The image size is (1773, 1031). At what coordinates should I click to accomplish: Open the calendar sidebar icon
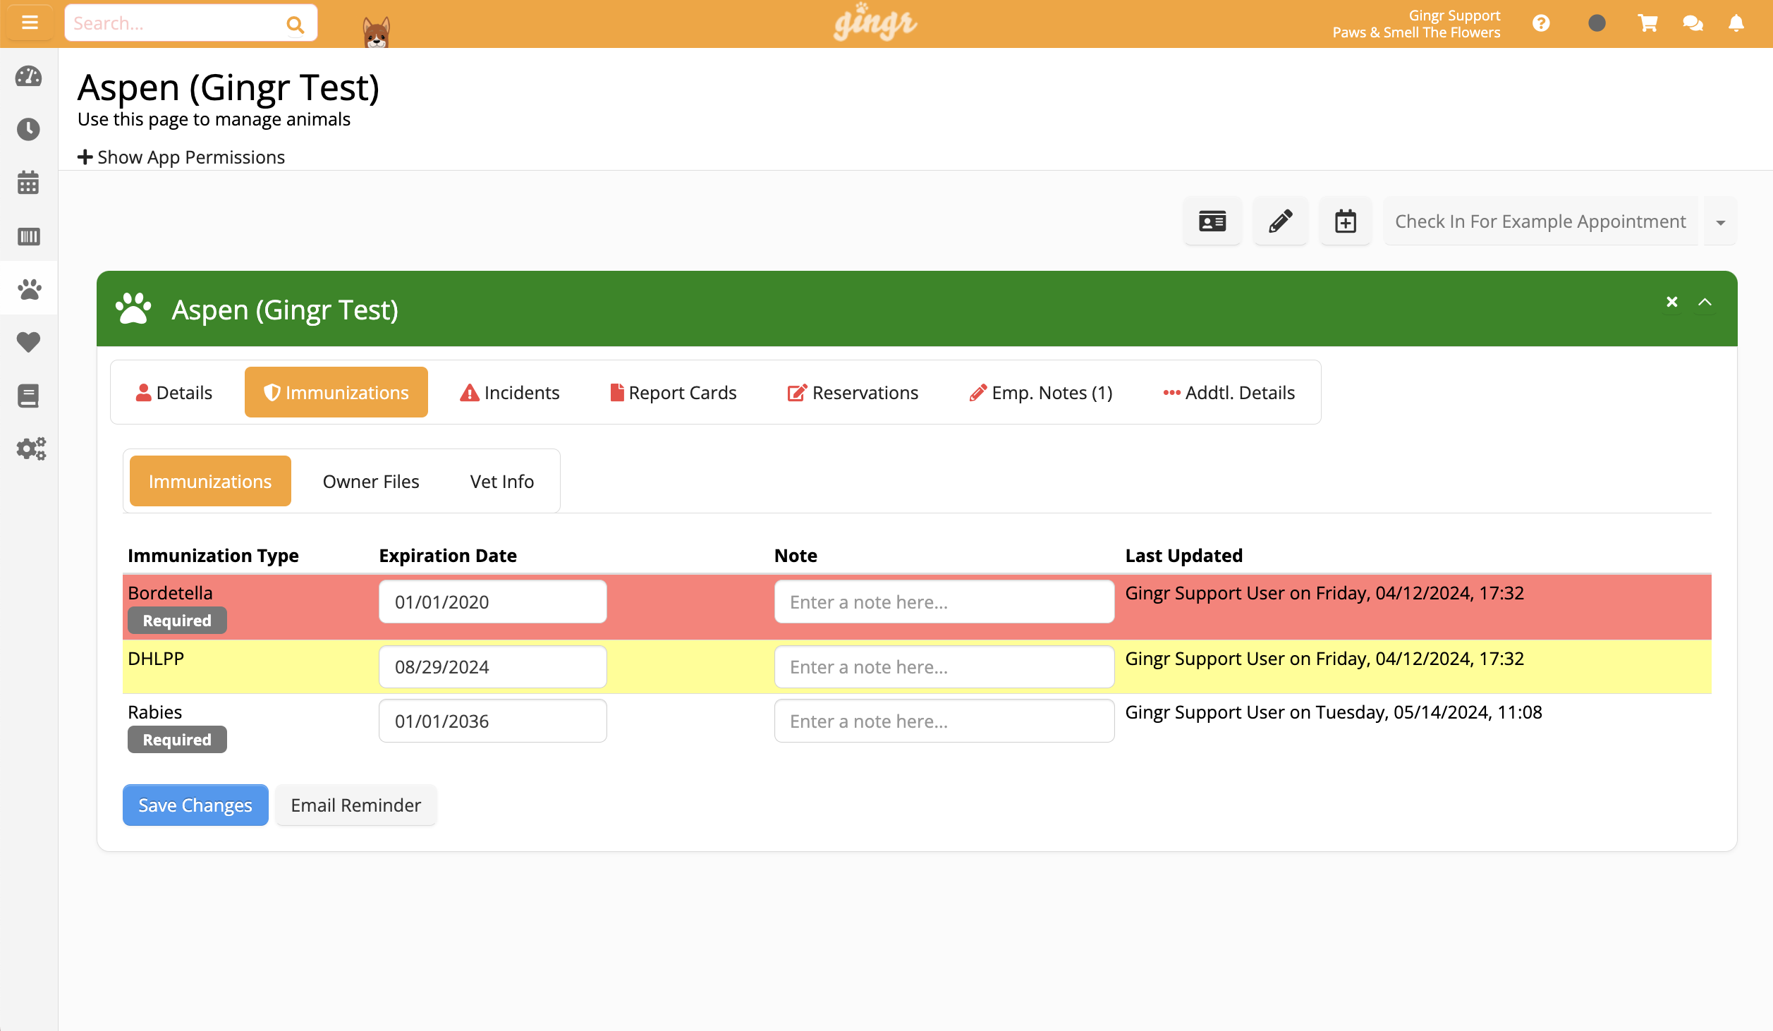[29, 183]
